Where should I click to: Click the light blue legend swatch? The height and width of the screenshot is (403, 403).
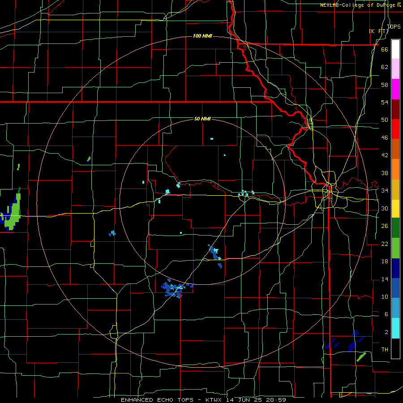coord(395,308)
